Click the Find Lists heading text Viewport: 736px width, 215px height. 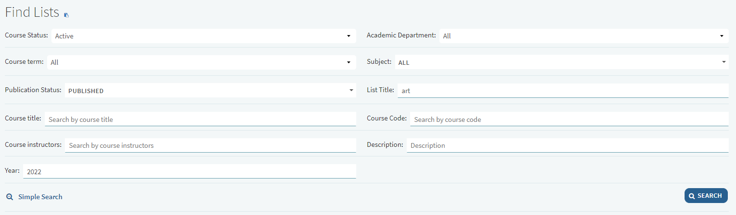[32, 12]
